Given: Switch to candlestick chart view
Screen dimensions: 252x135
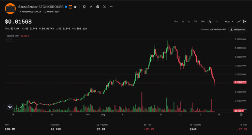Looking at the screenshot, I should click(x=244, y=21).
